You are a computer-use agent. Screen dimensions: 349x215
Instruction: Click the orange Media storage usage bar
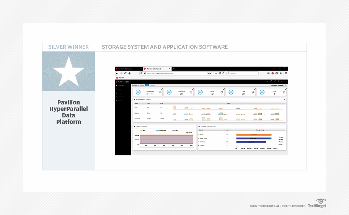pos(254,135)
